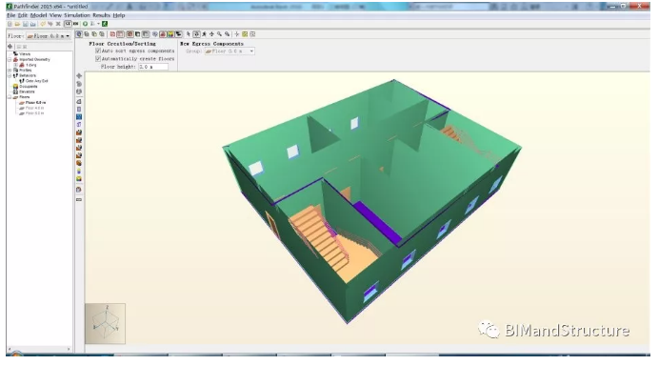Select the mirror object tool in sidebar

[79, 91]
